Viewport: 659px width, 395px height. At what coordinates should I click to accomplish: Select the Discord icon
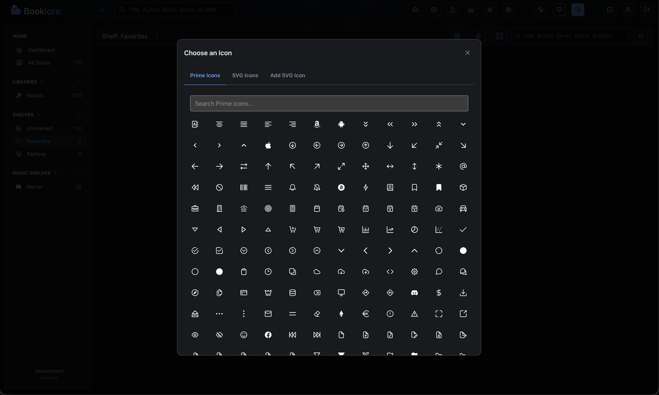pos(414,292)
